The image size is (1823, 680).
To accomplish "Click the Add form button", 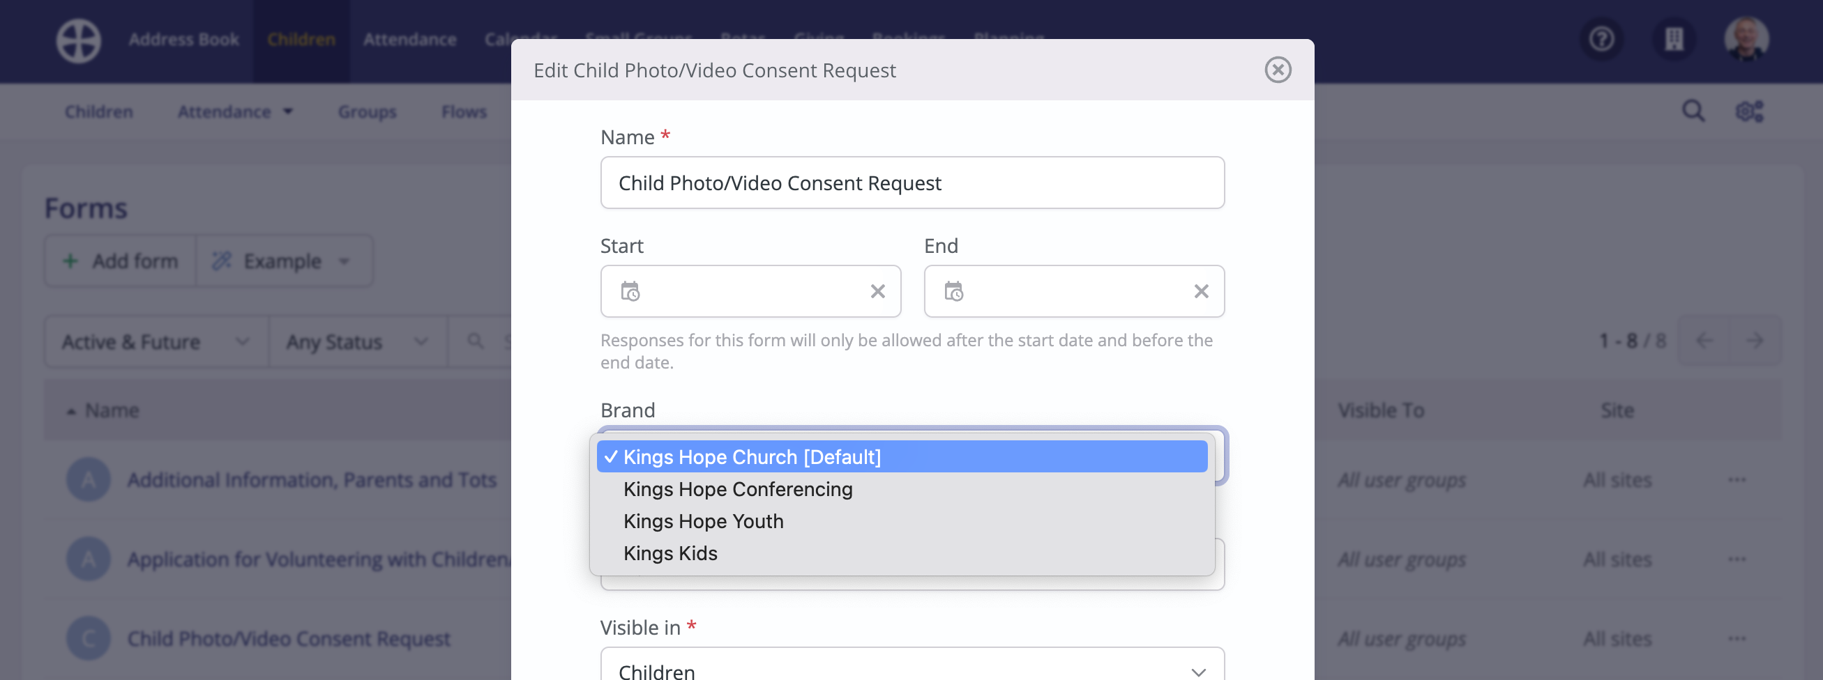I will (121, 261).
